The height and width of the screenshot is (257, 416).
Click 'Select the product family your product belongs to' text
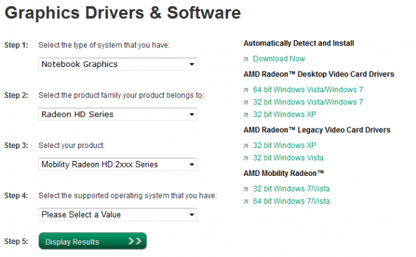(x=122, y=95)
